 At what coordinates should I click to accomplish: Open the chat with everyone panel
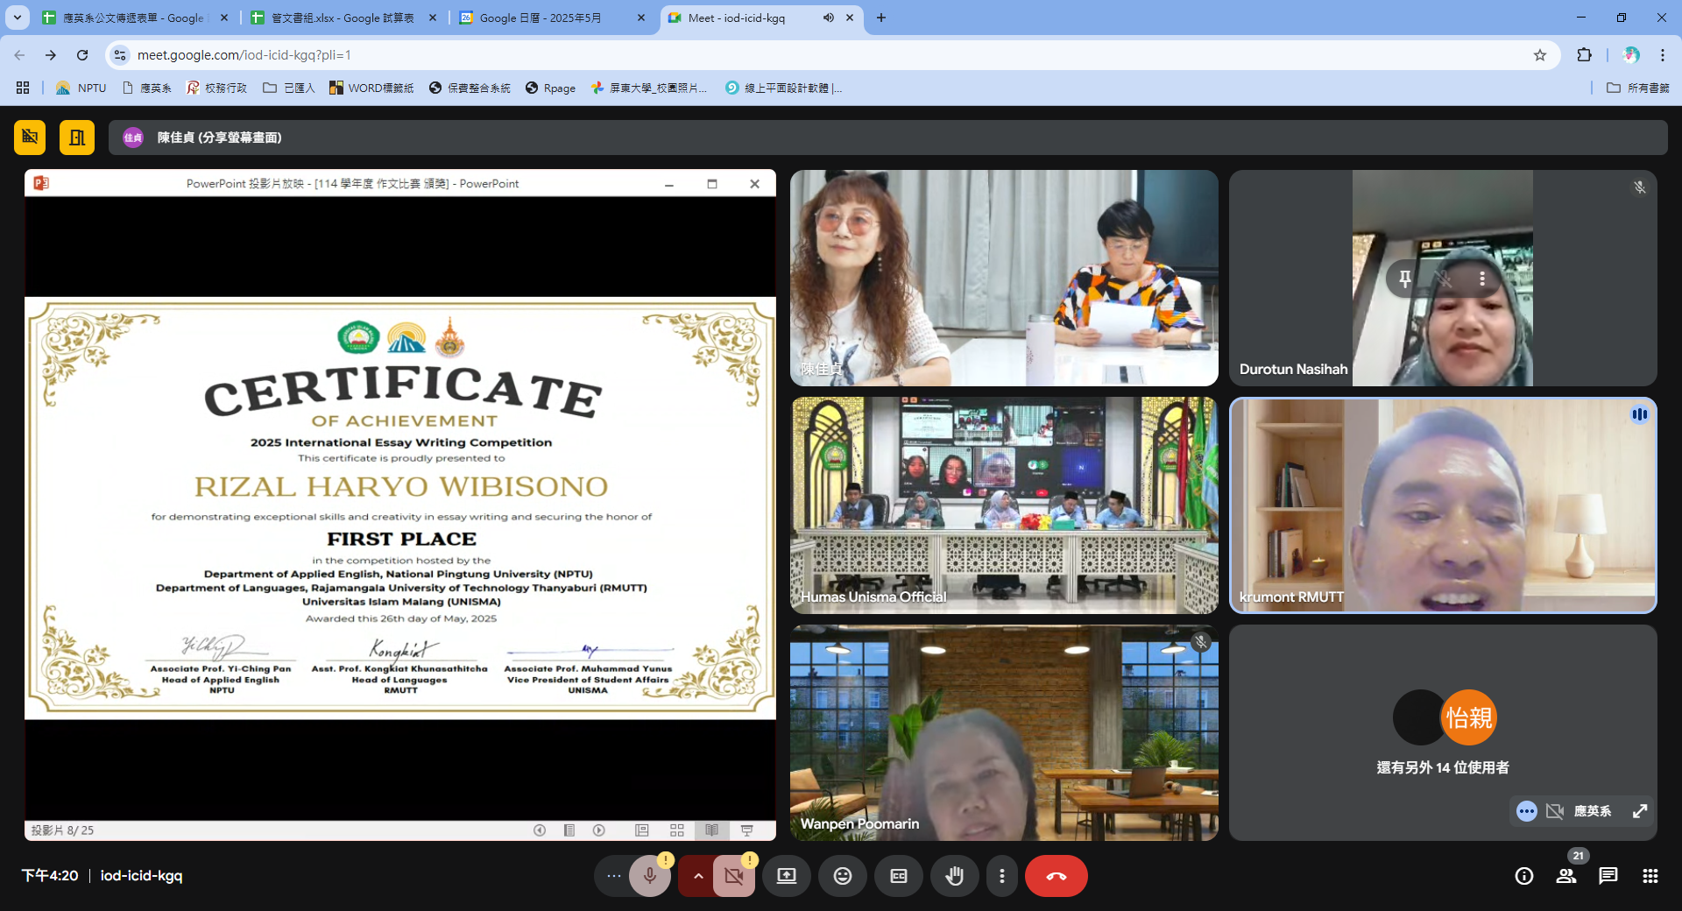1608,876
